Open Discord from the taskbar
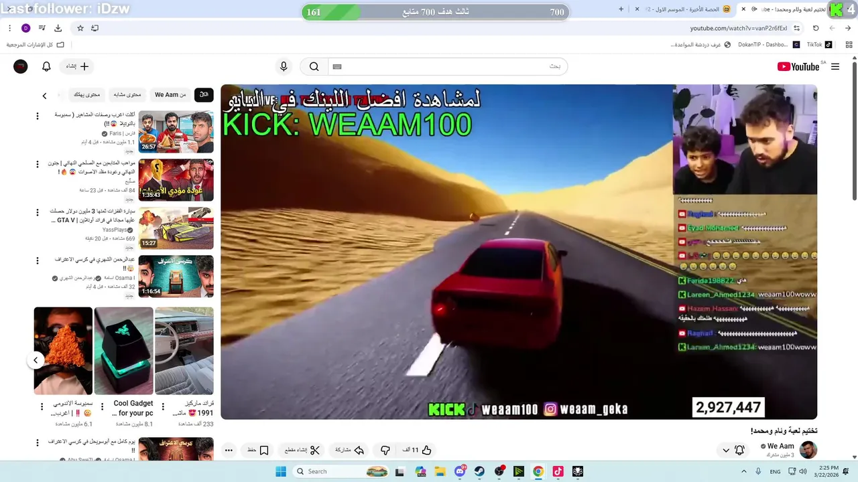Image resolution: width=858 pixels, height=482 pixels. pyautogui.click(x=460, y=471)
